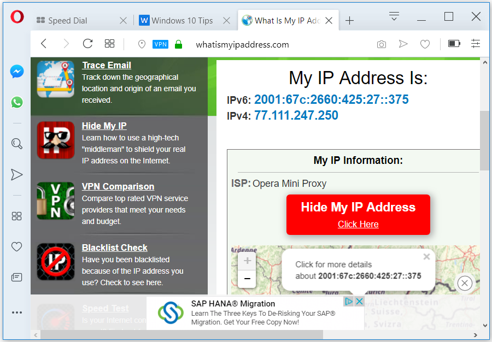Click the battery saver icon
Viewport: 492px width, 342px height.
454,43
